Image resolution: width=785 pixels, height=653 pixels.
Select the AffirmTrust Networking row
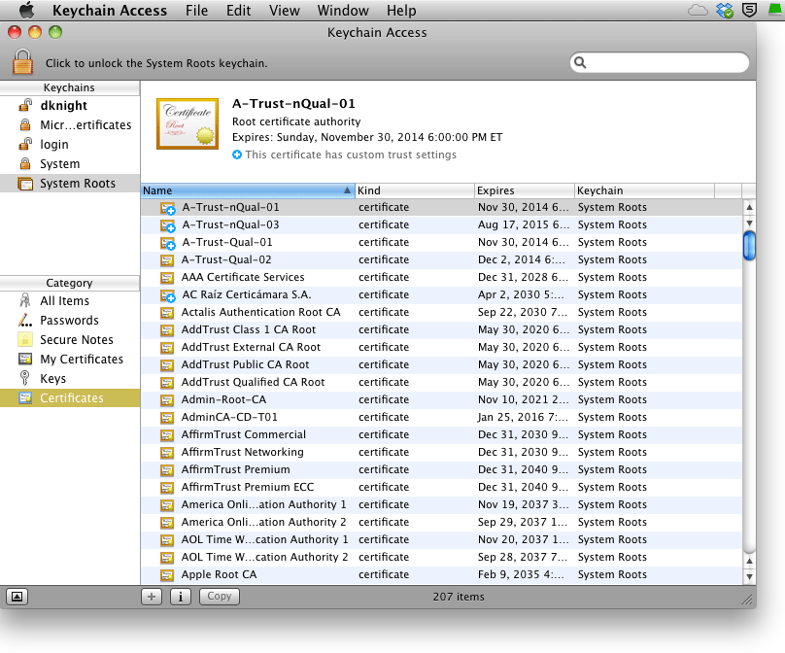click(x=441, y=453)
